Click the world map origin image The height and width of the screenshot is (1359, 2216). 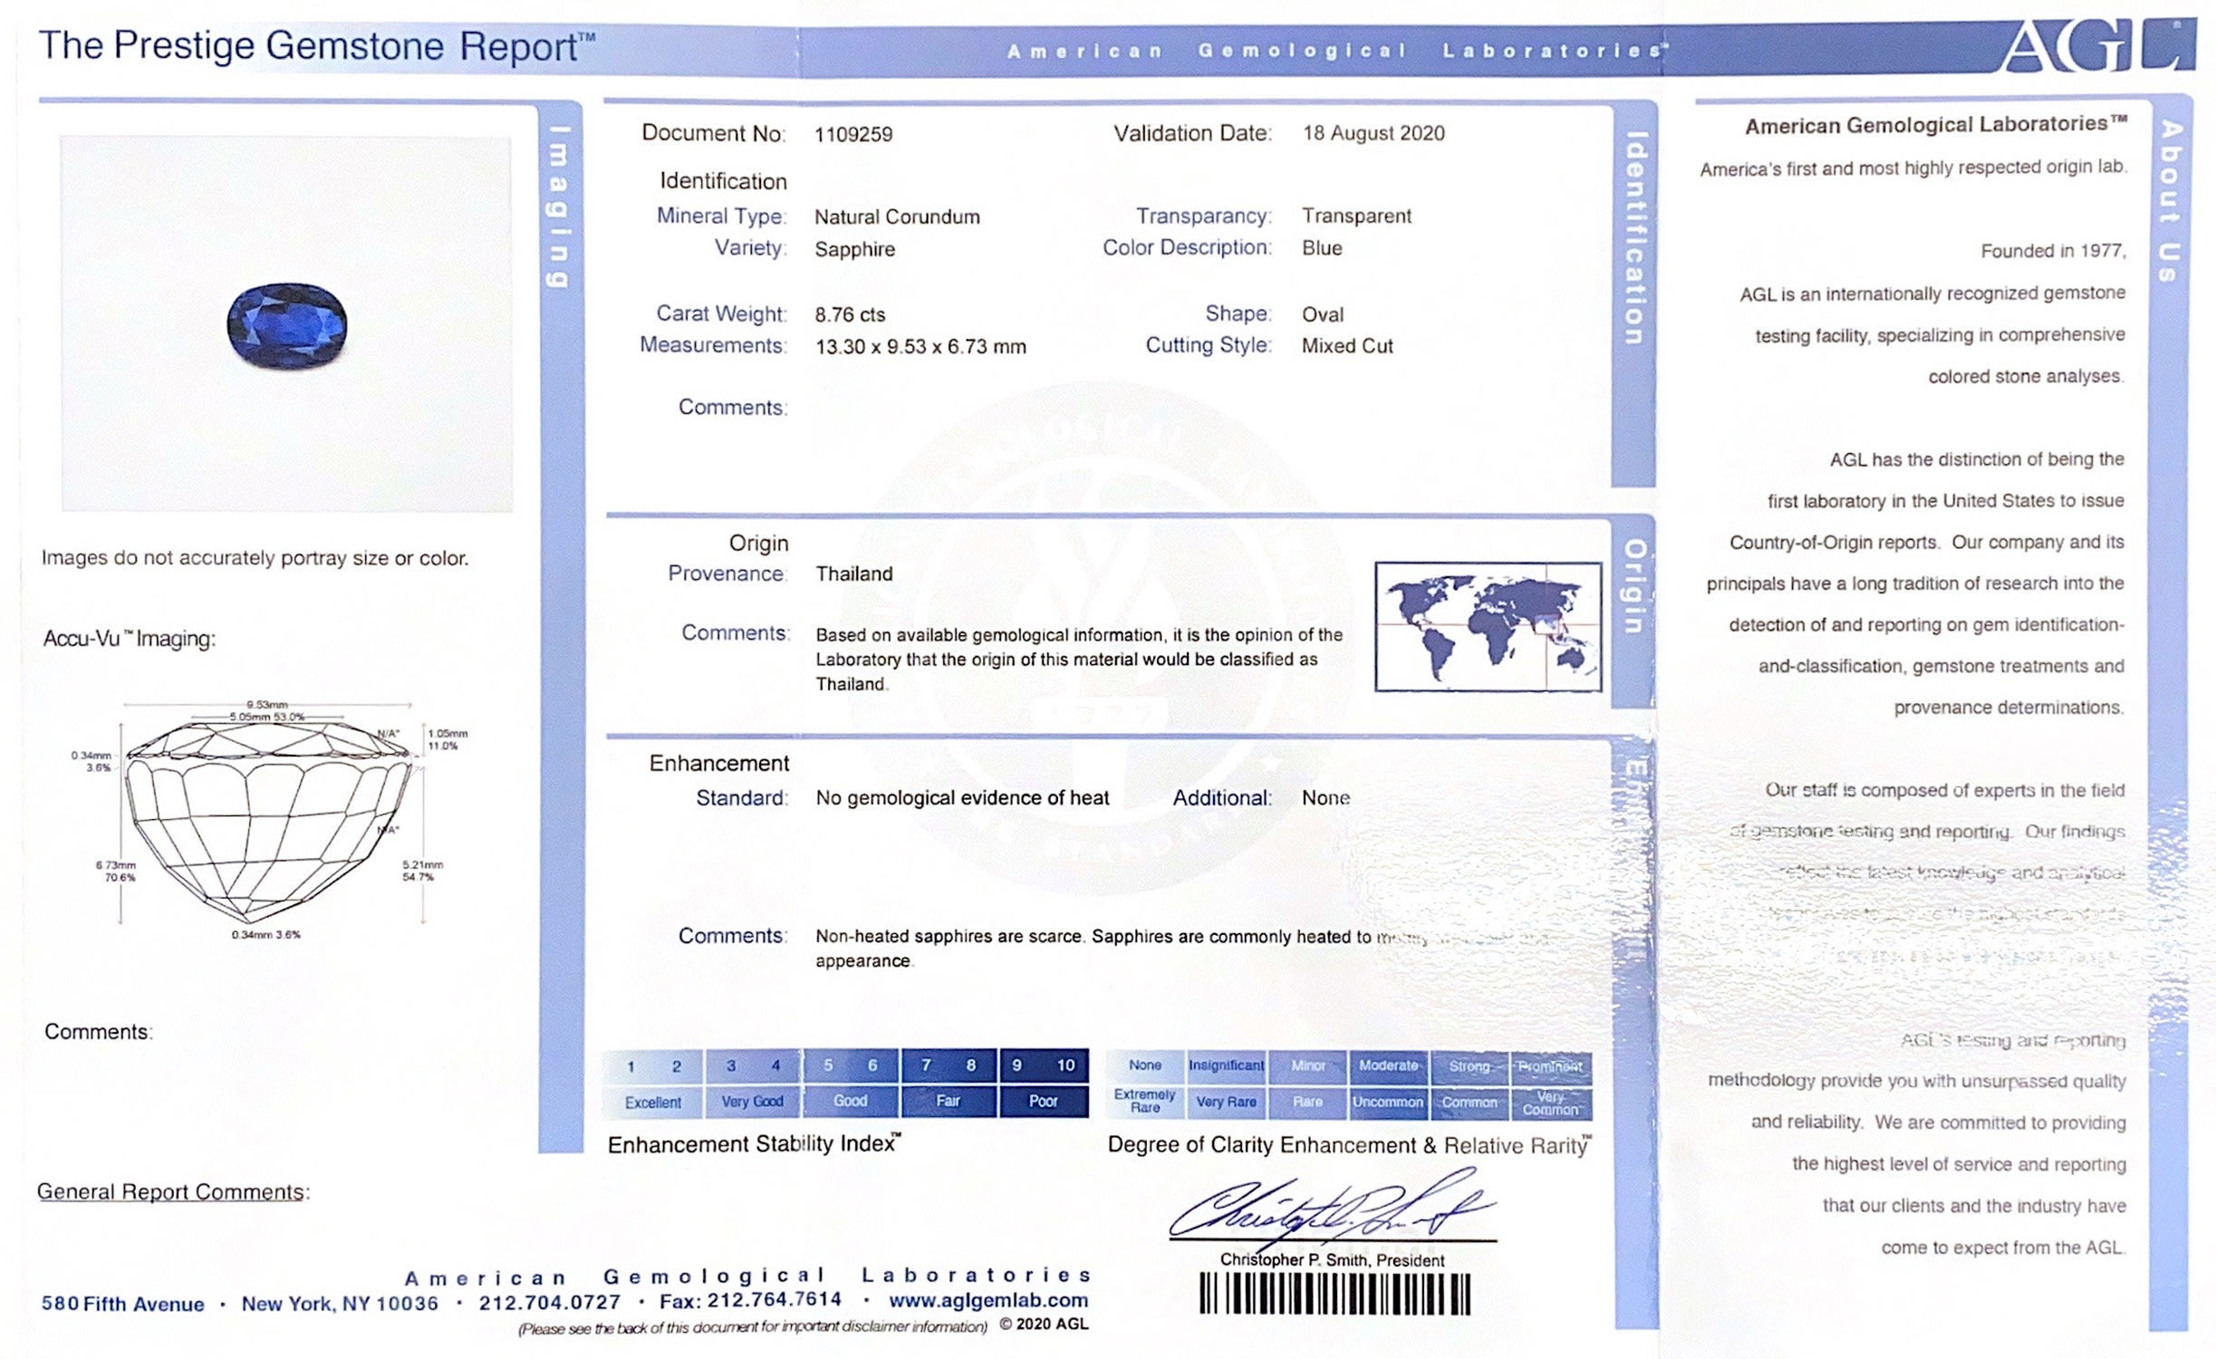point(1488,626)
